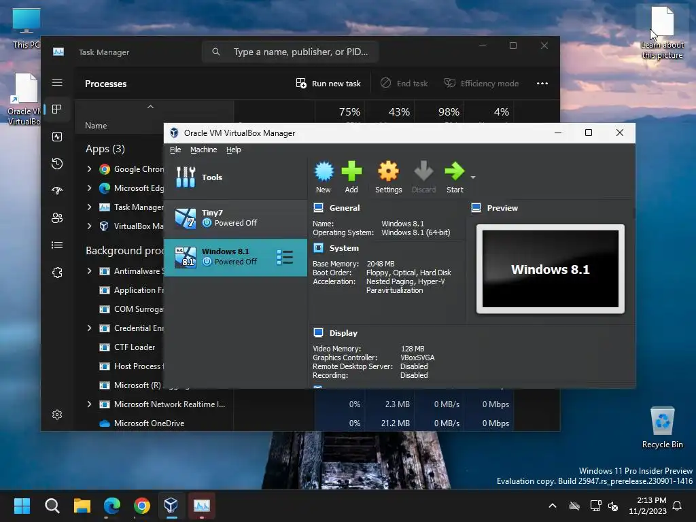This screenshot has width=696, height=522.
Task: Click the Recycle Bin desktop icon
Action: 662,428
